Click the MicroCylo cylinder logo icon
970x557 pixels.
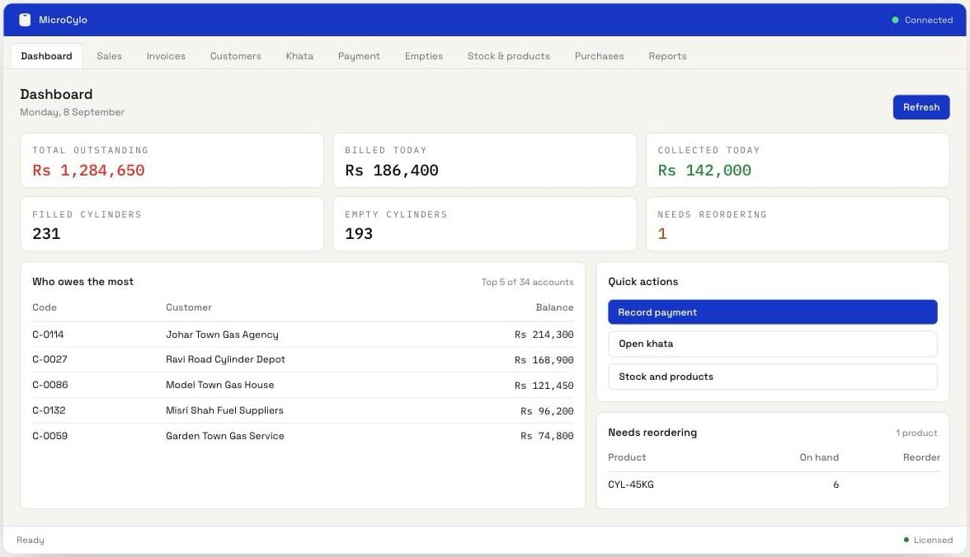(x=25, y=20)
